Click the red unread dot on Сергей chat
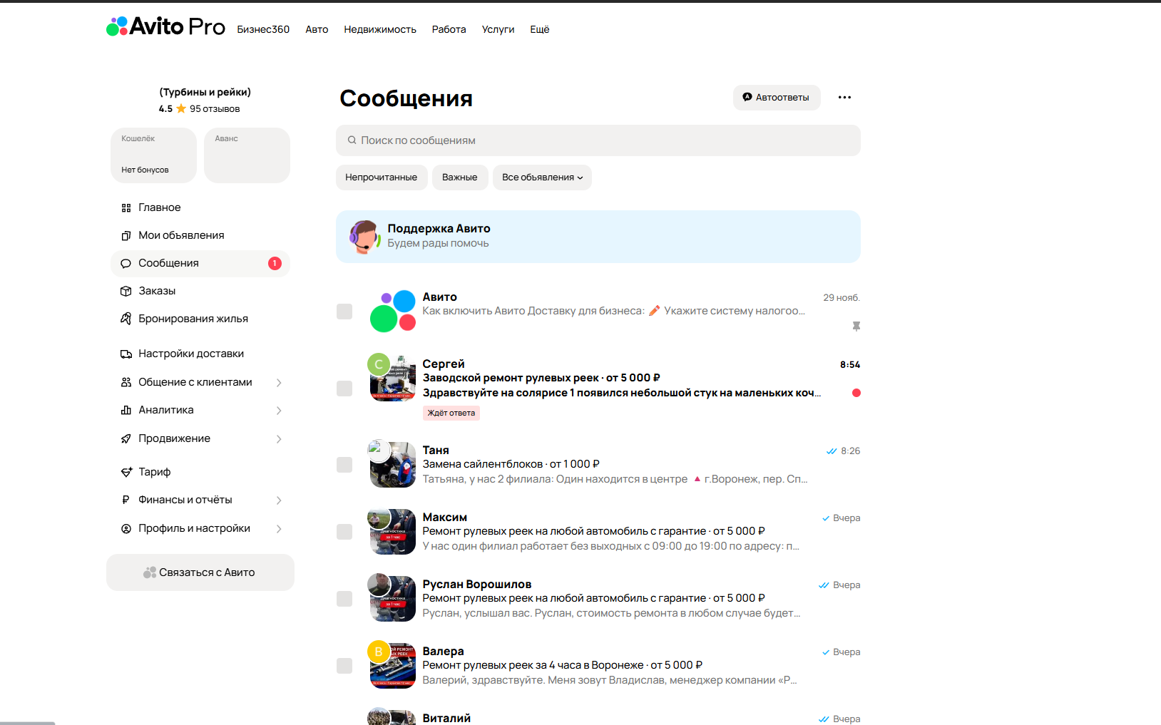Image resolution: width=1161 pixels, height=725 pixels. tap(856, 393)
